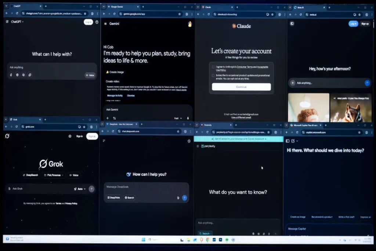
Task: Open a new tab in the Grok window
Action: (45, 119)
